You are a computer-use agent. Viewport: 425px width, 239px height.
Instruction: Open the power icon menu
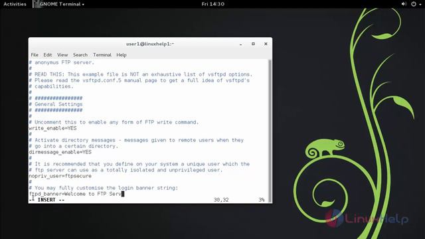pos(413,4)
